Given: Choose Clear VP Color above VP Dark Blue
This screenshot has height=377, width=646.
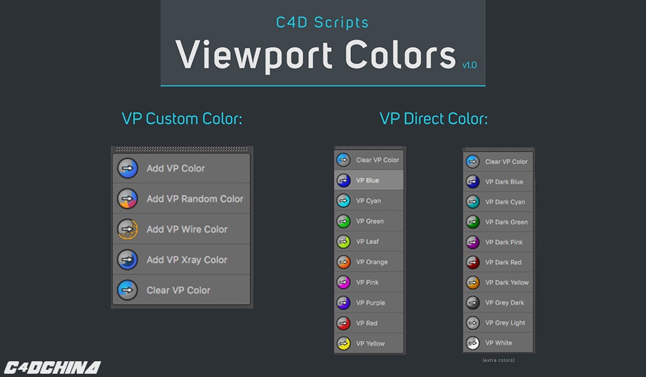Looking at the screenshot, I should coord(498,161).
